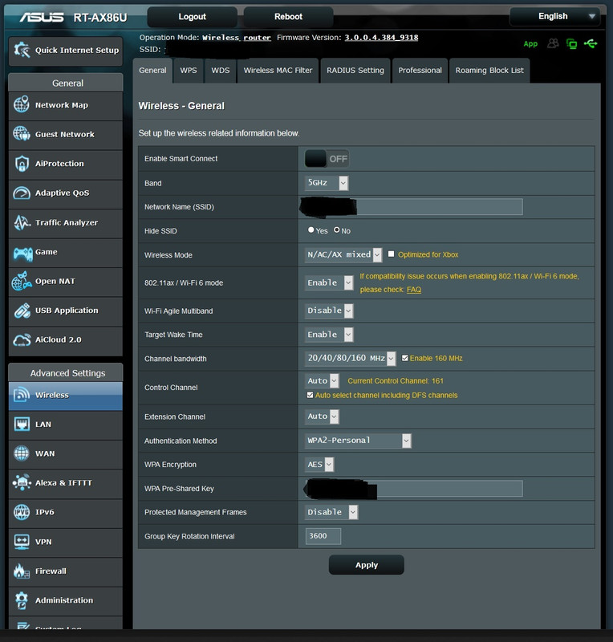Image resolution: width=613 pixels, height=642 pixels.
Task: Click the Wireless router operation mode link
Action: 236,38
